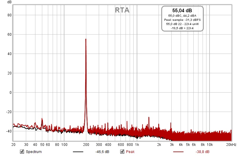Screen dimensions: 238x156
Task: Click the -19,5 dB > 22k4 text
Action: point(182,28)
